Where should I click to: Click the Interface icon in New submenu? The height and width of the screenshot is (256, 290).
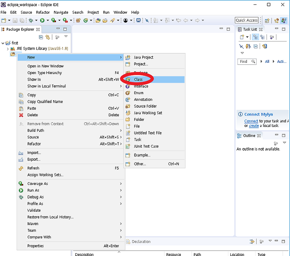pos(128,86)
